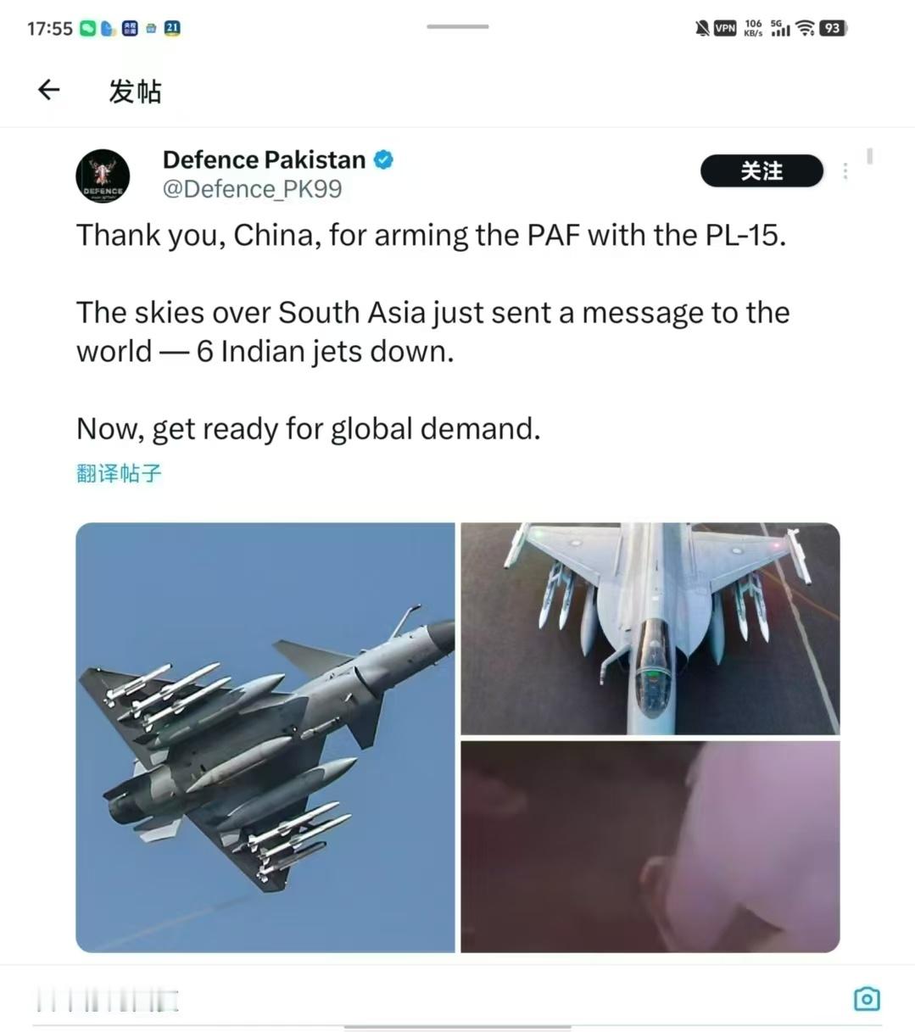Tap the VPN status bar icon

pyautogui.click(x=725, y=28)
